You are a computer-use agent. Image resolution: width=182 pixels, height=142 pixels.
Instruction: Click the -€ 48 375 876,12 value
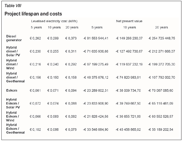(x=97, y=77)
